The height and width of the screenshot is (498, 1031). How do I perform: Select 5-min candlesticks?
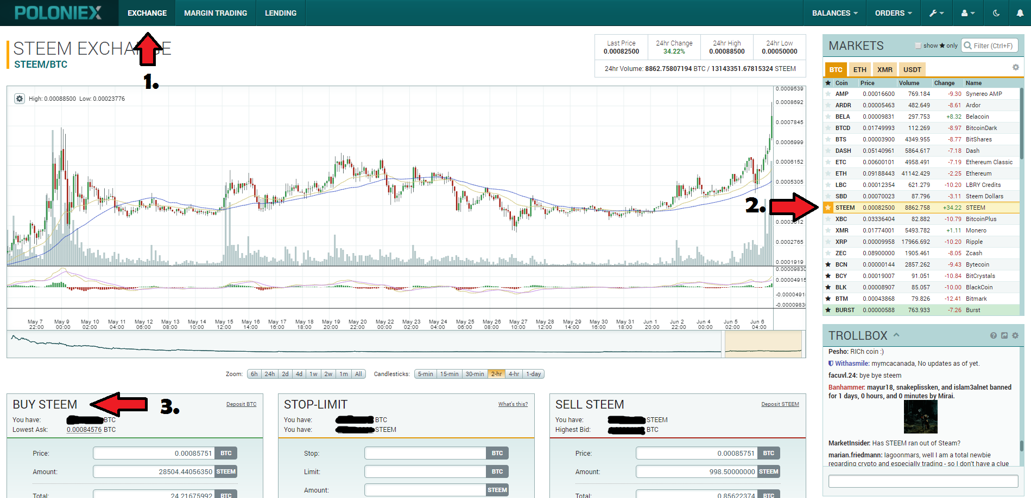coord(426,374)
